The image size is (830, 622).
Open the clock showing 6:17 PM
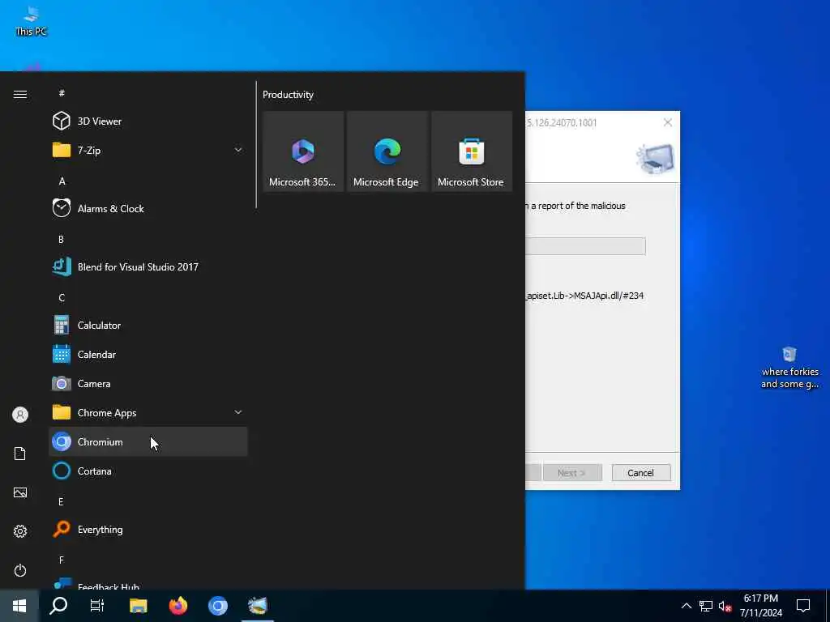pyautogui.click(x=760, y=606)
